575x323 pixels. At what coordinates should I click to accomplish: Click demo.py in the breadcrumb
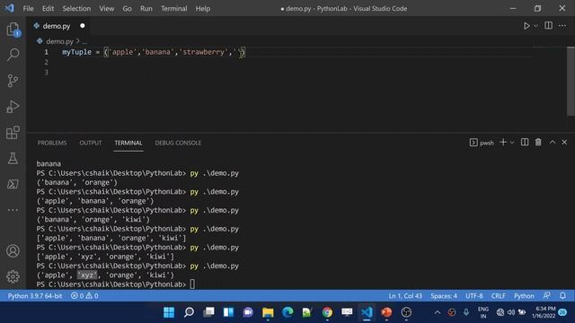pos(59,41)
